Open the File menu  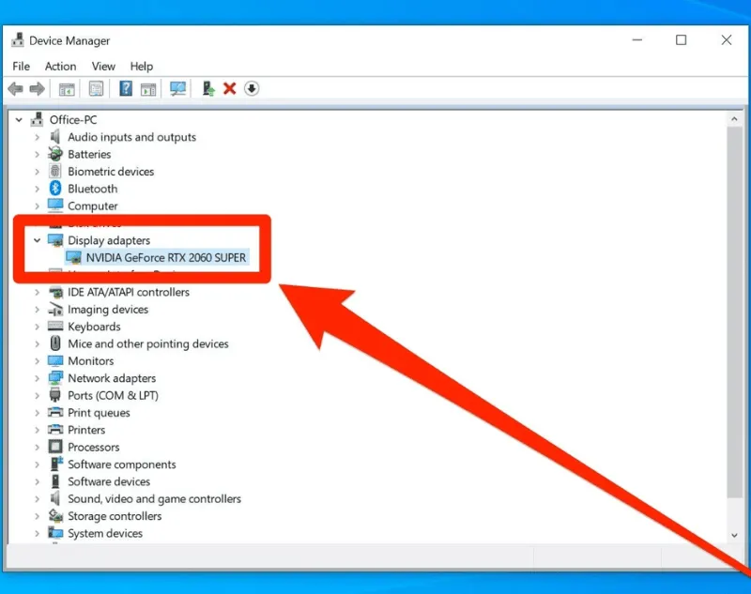click(x=20, y=66)
